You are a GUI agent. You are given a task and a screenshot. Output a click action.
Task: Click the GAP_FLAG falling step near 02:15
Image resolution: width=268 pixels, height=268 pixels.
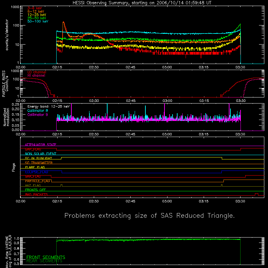point(56,149)
